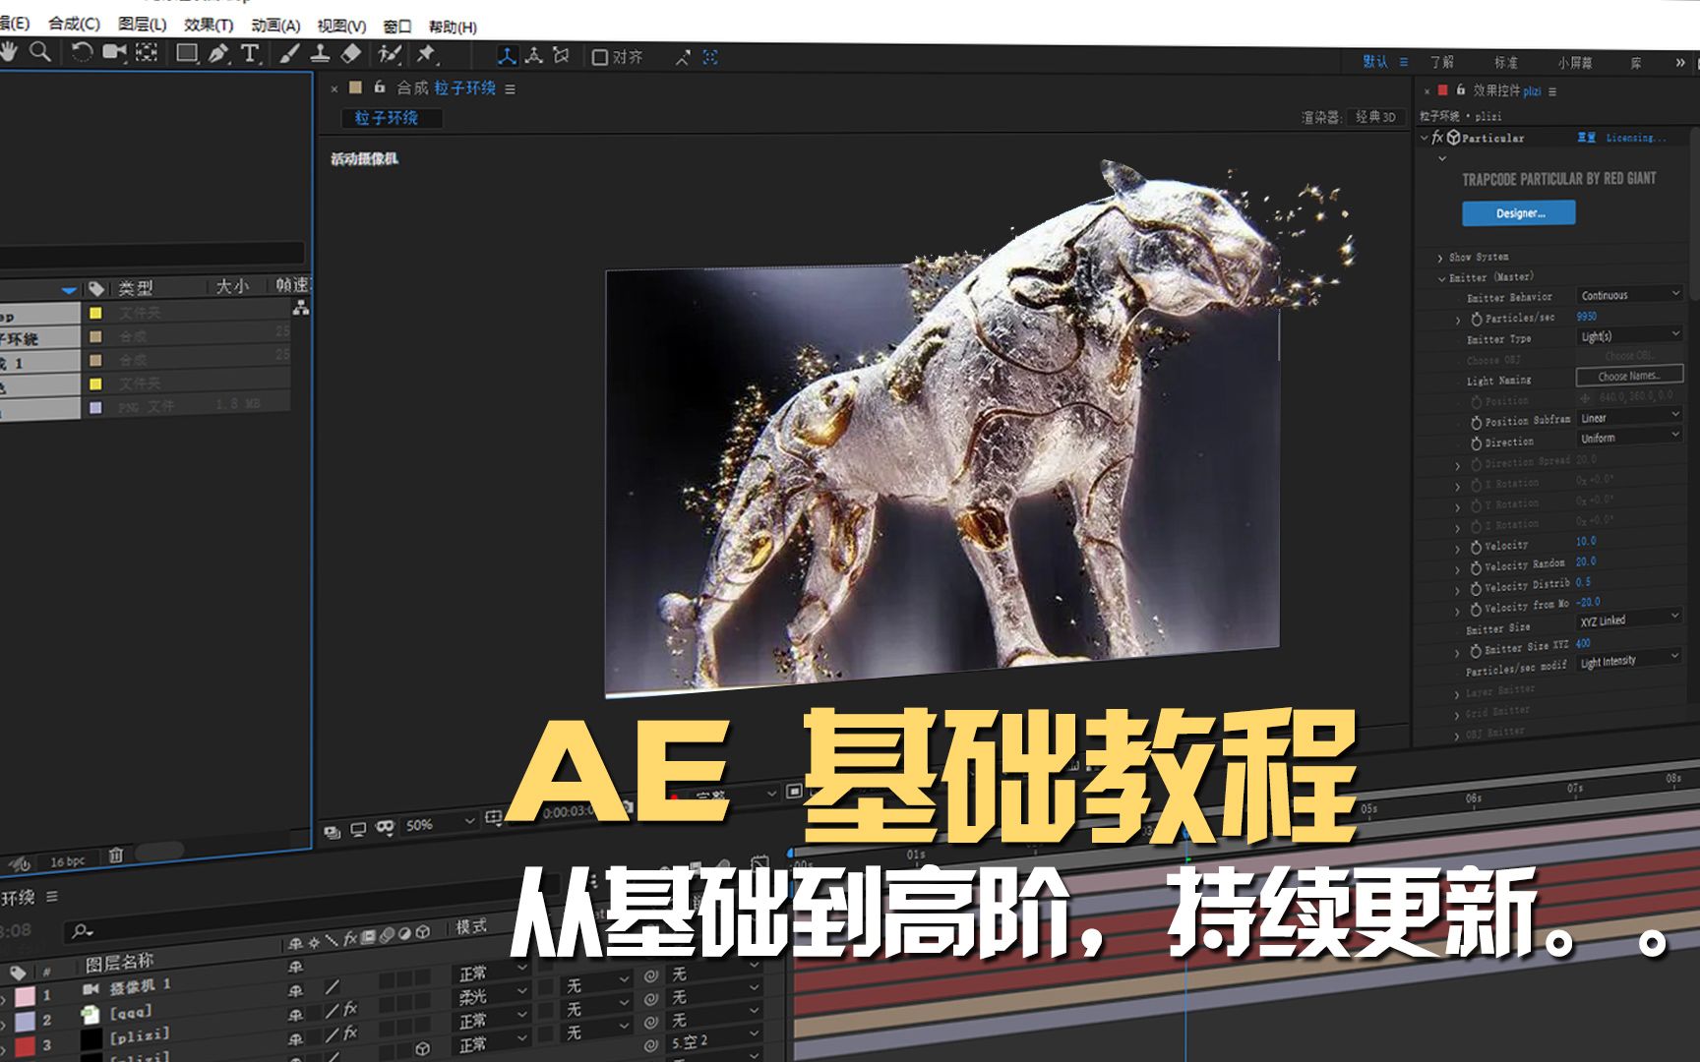This screenshot has height=1062, width=1700.
Task: Select the Unified Camera tool
Action: tap(115, 52)
